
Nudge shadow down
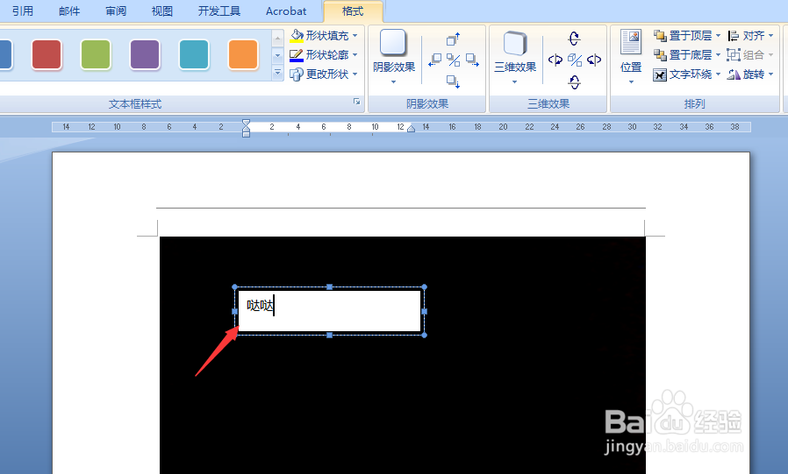click(454, 81)
